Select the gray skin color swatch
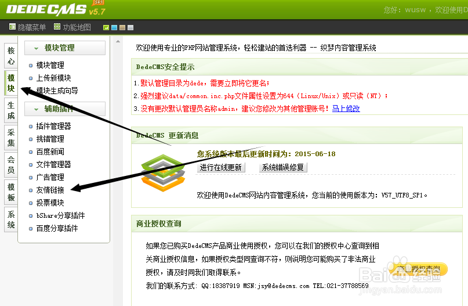This screenshot has width=468, height=306. 130,27
